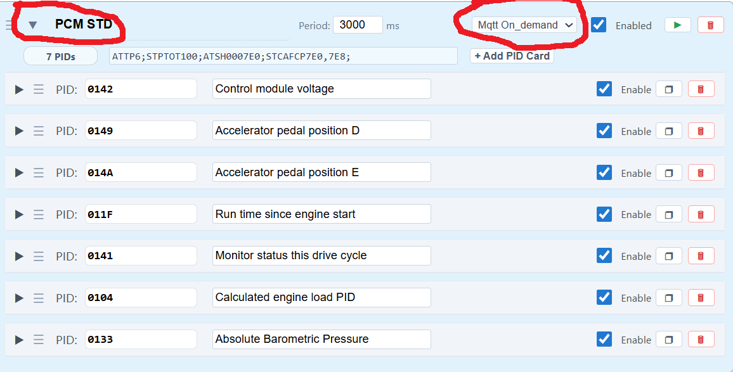Viewport: 733px width, 372px height.
Task: Uncheck Enable for Run time since engine start
Action: (x=604, y=214)
